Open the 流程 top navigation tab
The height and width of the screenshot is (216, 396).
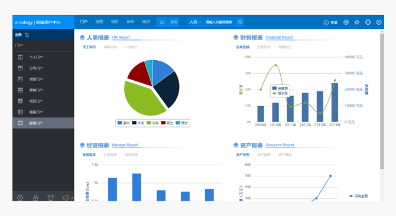pyautogui.click(x=99, y=22)
